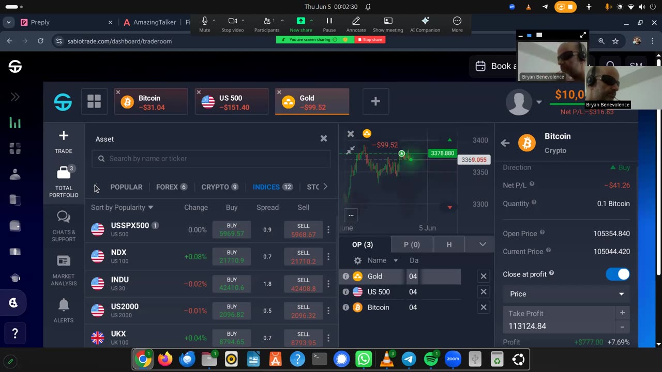Select the POPULAR category tab

(x=126, y=187)
